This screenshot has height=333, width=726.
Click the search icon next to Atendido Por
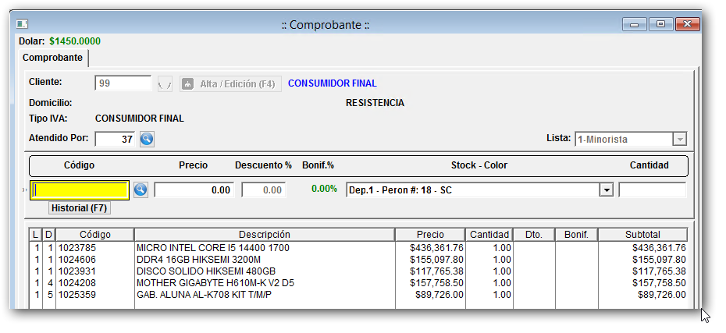pyautogui.click(x=147, y=139)
